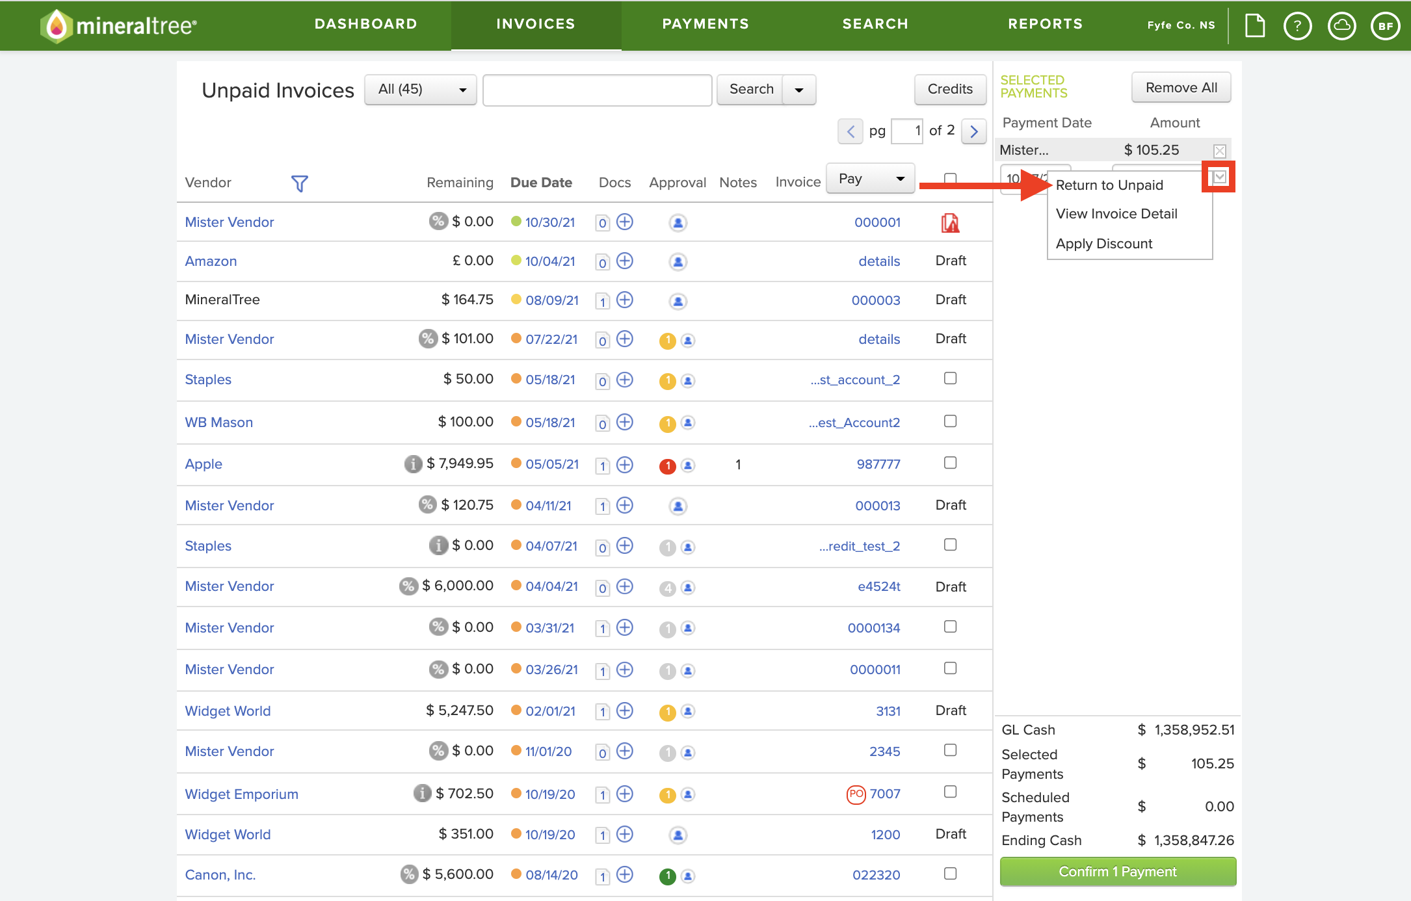This screenshot has height=901, width=1411.
Task: Sort by the Due Date column header
Action: pyautogui.click(x=541, y=183)
